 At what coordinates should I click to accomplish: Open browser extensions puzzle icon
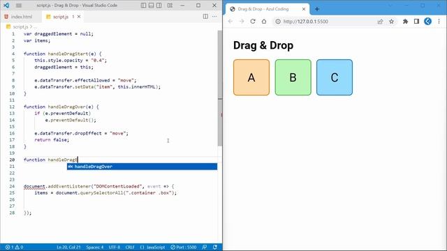point(405,22)
